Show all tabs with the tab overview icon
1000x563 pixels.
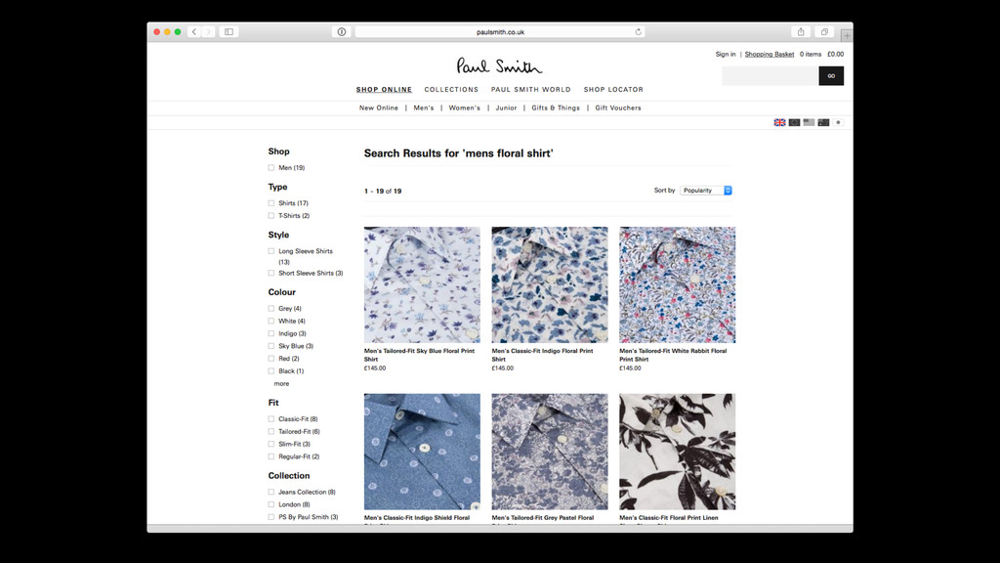(824, 32)
